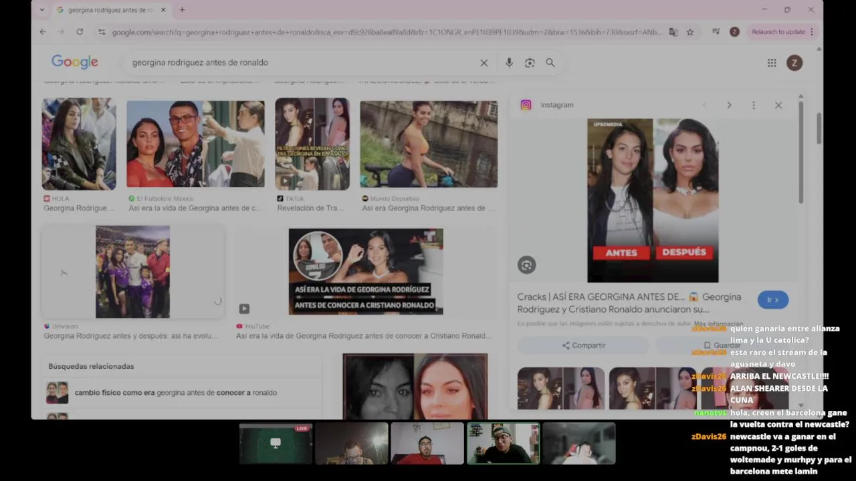Select the red-shirt participant webcam thumbnail
The width and height of the screenshot is (856, 481).
(427, 443)
